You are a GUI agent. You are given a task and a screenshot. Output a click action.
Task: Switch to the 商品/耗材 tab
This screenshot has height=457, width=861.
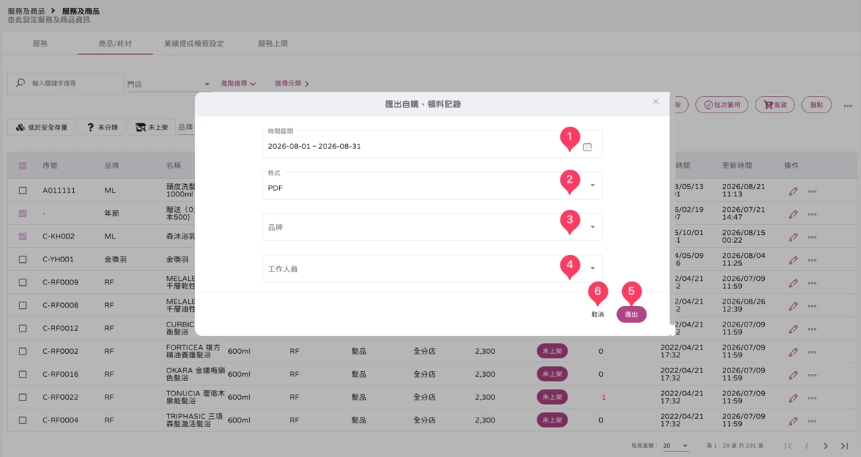[115, 44]
